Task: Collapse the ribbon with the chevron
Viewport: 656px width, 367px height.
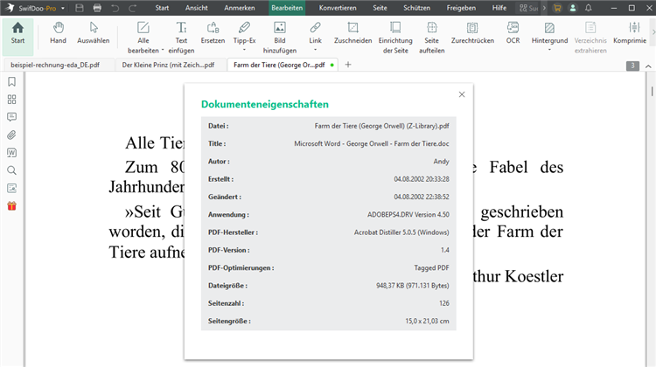Action: point(648,66)
